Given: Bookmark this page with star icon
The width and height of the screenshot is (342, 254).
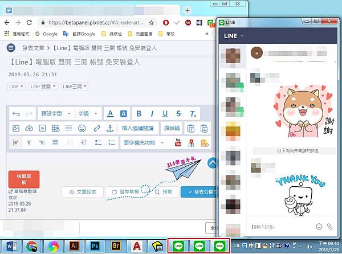Looking at the screenshot, I should tap(151, 22).
